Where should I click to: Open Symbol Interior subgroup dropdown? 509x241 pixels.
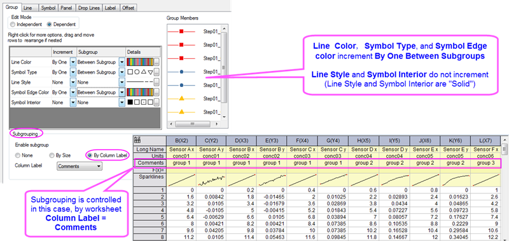click(x=122, y=102)
